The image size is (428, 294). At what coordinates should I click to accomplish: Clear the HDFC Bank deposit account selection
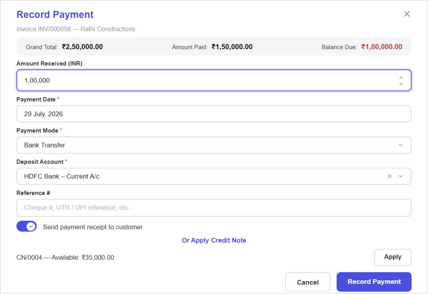(x=390, y=177)
